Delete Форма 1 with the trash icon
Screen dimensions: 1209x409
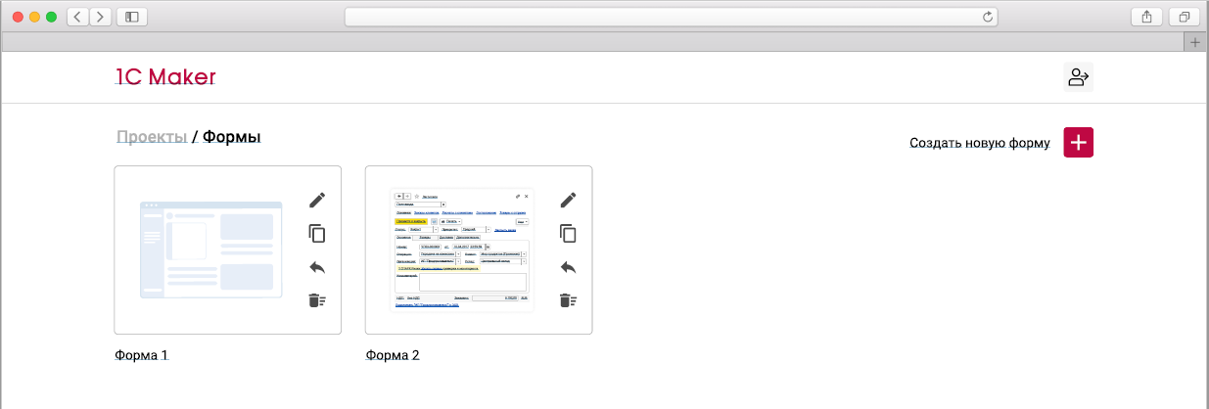click(316, 300)
